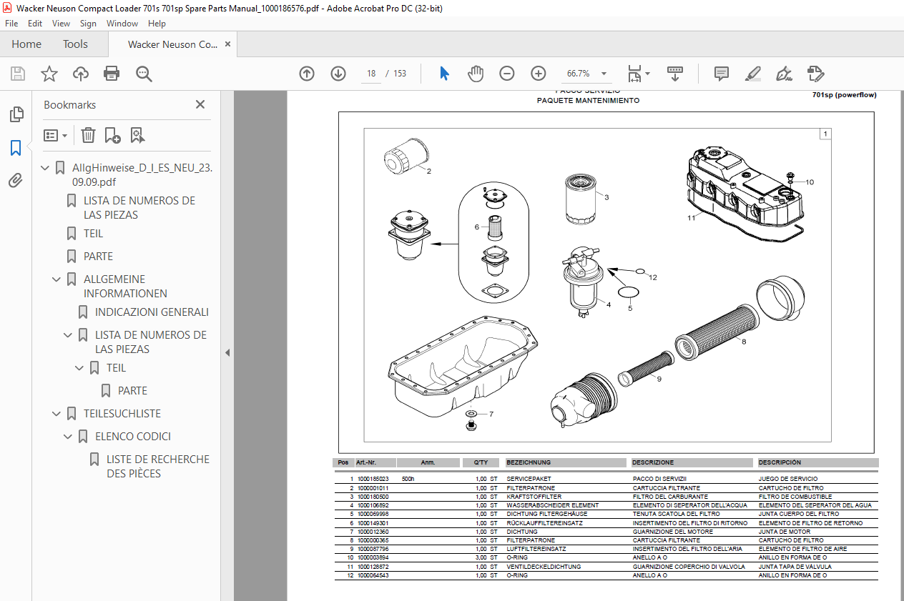Open the Help menu

click(157, 24)
